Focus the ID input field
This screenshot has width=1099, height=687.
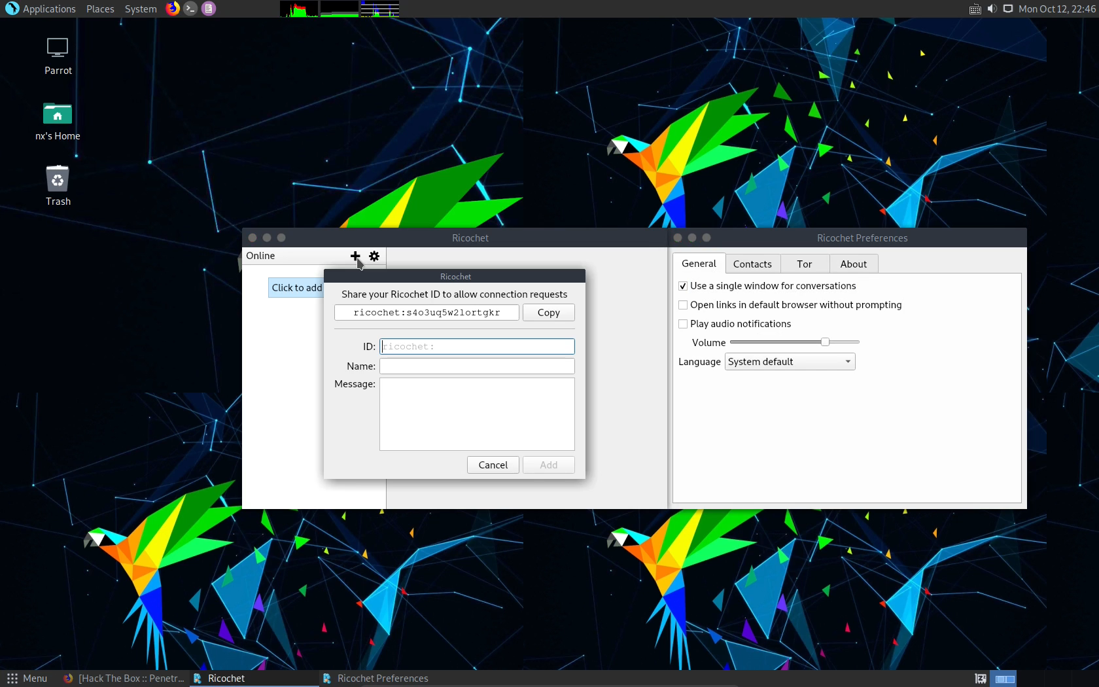point(477,346)
